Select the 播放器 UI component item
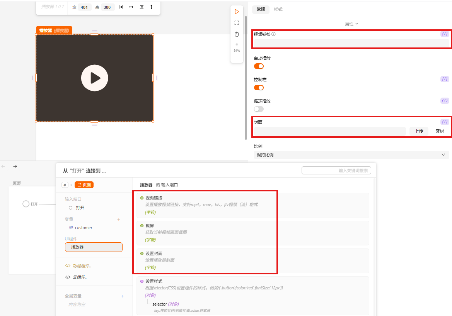Viewport: 452px width, 316px height. 94,247
